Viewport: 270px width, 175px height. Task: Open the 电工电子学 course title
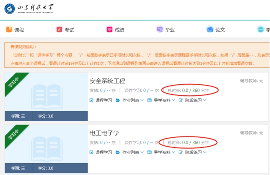click(104, 133)
